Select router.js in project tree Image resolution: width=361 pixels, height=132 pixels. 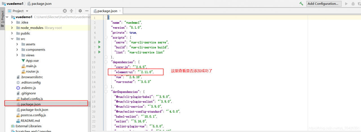(x=32, y=71)
